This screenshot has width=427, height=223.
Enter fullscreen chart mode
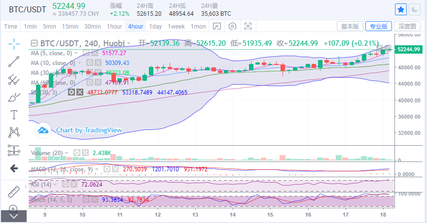pos(248,27)
